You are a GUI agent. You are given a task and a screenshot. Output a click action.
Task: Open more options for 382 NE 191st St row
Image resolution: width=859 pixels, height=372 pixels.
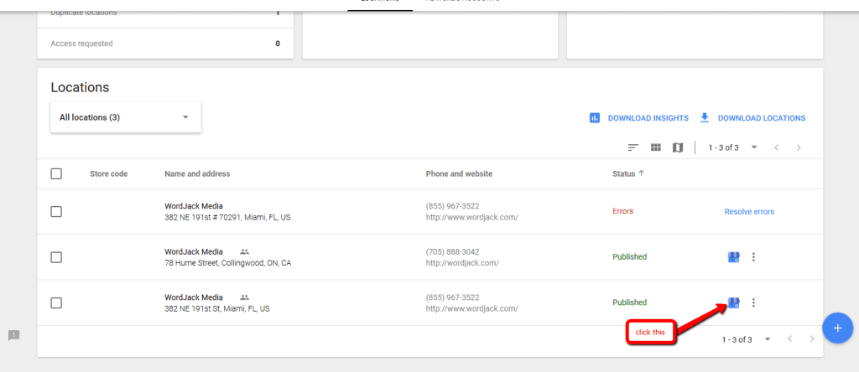(753, 302)
